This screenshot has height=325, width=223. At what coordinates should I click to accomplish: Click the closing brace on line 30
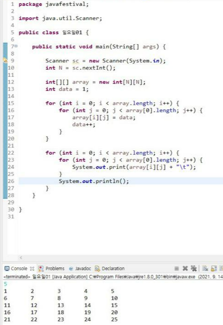(x=20, y=210)
